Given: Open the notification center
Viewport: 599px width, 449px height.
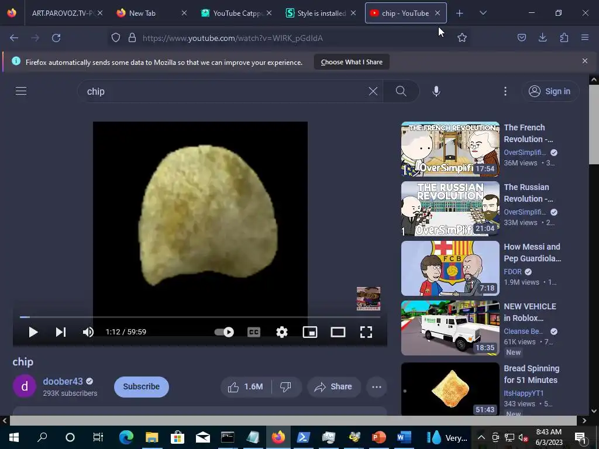Looking at the screenshot, I should 581,437.
